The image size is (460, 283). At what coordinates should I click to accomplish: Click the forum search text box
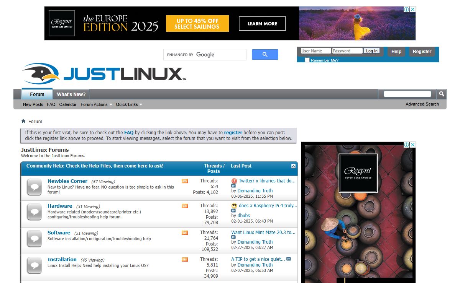pos(407,94)
